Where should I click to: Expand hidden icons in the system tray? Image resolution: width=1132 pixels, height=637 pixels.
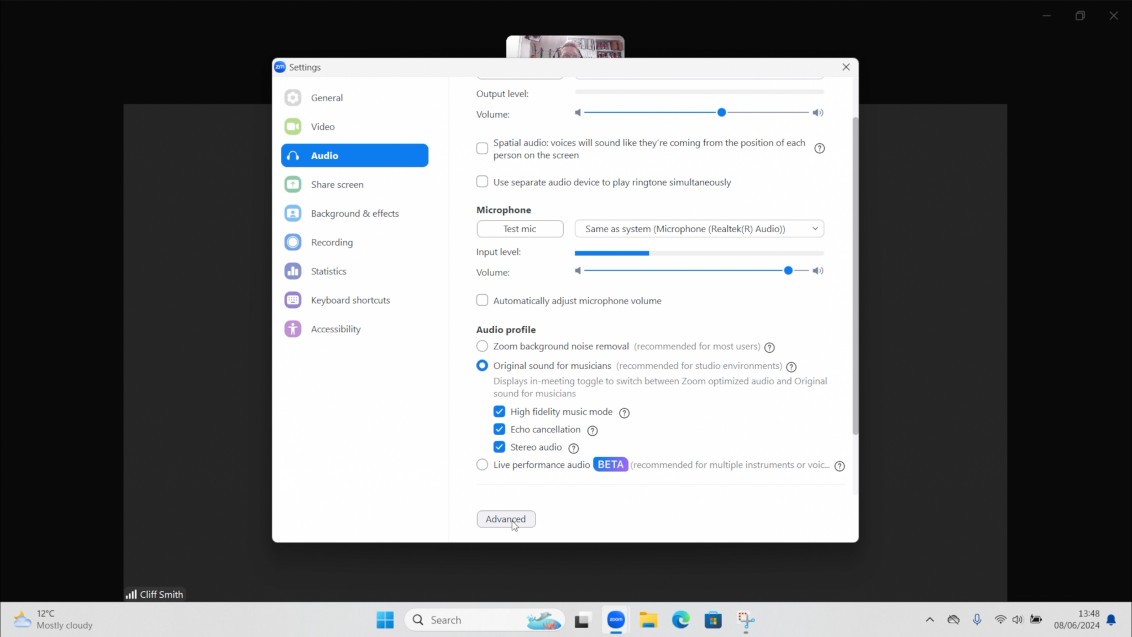(930, 620)
